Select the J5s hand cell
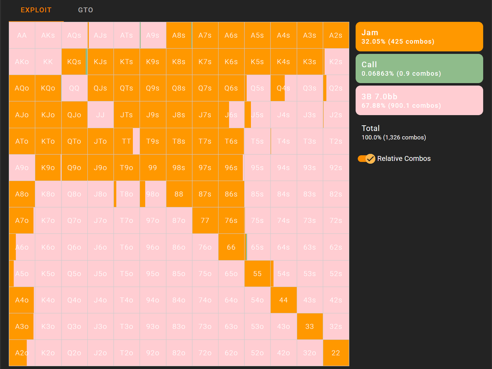Image resolution: width=492 pixels, height=369 pixels. coord(257,115)
